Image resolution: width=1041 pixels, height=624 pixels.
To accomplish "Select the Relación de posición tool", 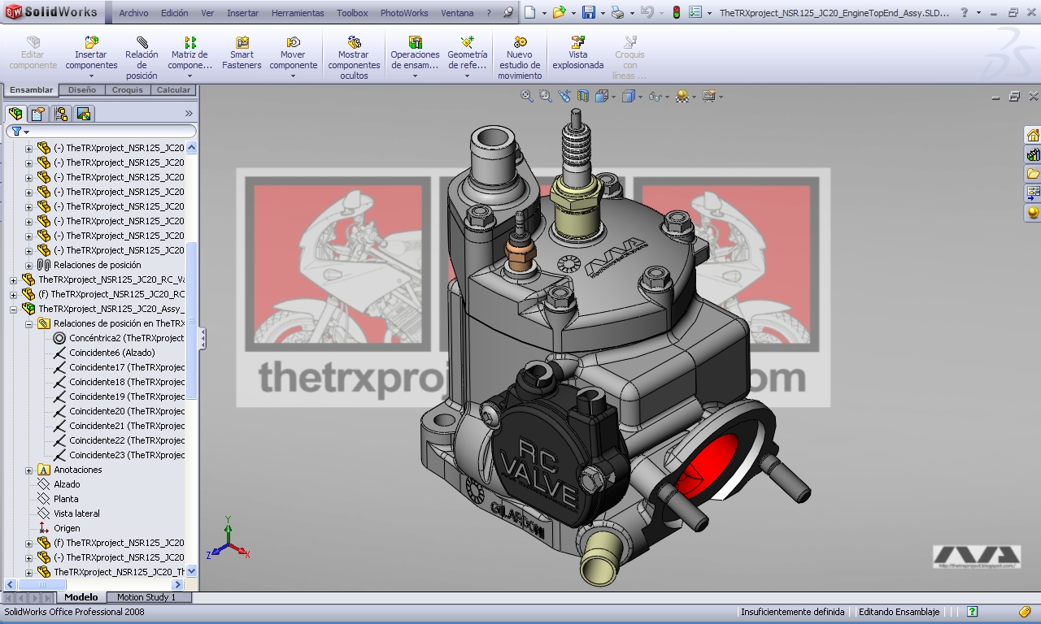I will [142, 56].
